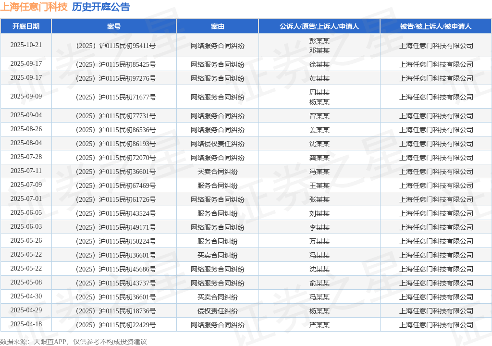Click plaintiff 万某某

pos(320,241)
